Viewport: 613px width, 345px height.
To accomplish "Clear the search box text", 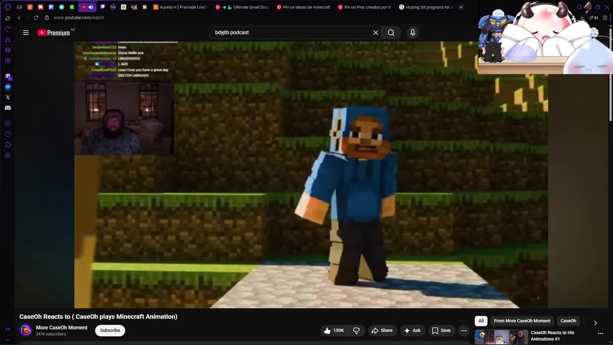I will 375,33.
